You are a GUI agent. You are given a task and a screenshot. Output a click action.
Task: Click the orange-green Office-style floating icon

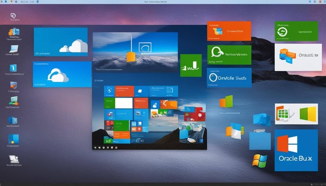click(x=226, y=101)
